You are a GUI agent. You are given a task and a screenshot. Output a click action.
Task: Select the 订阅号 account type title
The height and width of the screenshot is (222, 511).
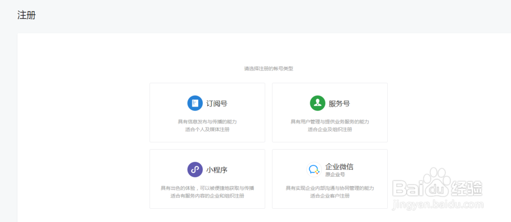coord(217,104)
